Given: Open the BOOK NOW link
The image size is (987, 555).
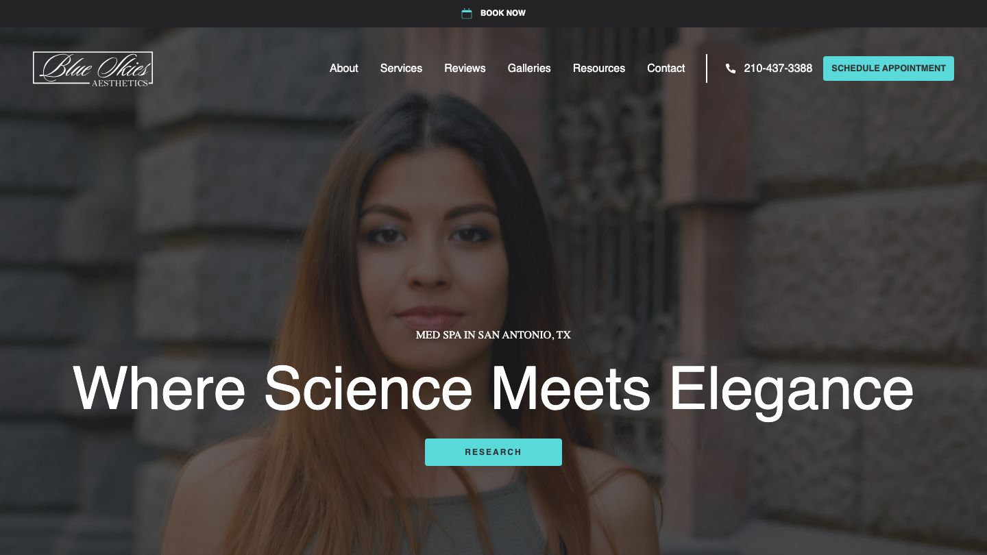Looking at the screenshot, I should 503,13.
